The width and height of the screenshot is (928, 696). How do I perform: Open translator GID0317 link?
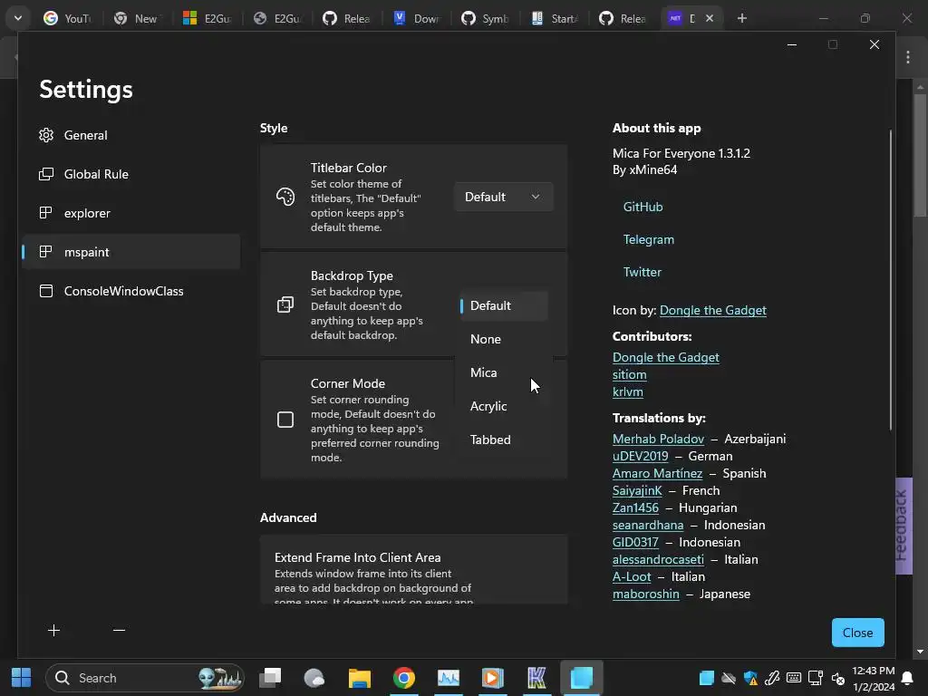point(635,542)
